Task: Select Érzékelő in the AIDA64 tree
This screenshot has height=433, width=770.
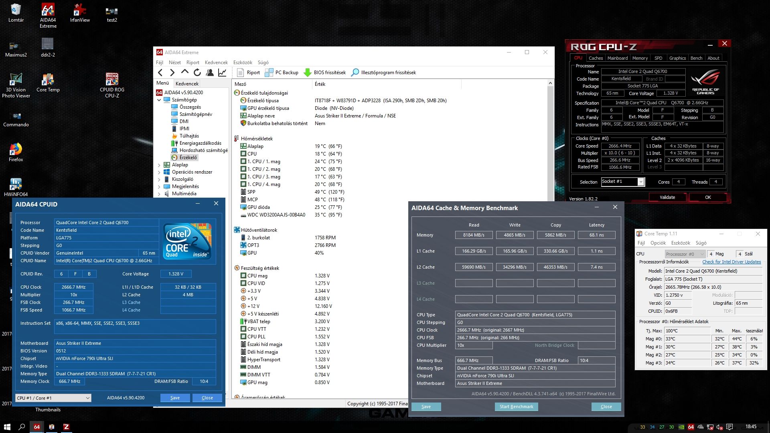Action: pyautogui.click(x=188, y=158)
